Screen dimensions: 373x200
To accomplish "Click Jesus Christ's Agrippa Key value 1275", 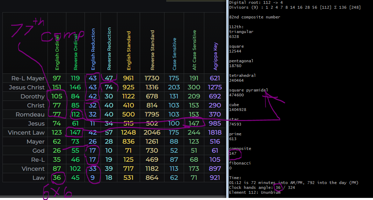I will tap(215, 87).
